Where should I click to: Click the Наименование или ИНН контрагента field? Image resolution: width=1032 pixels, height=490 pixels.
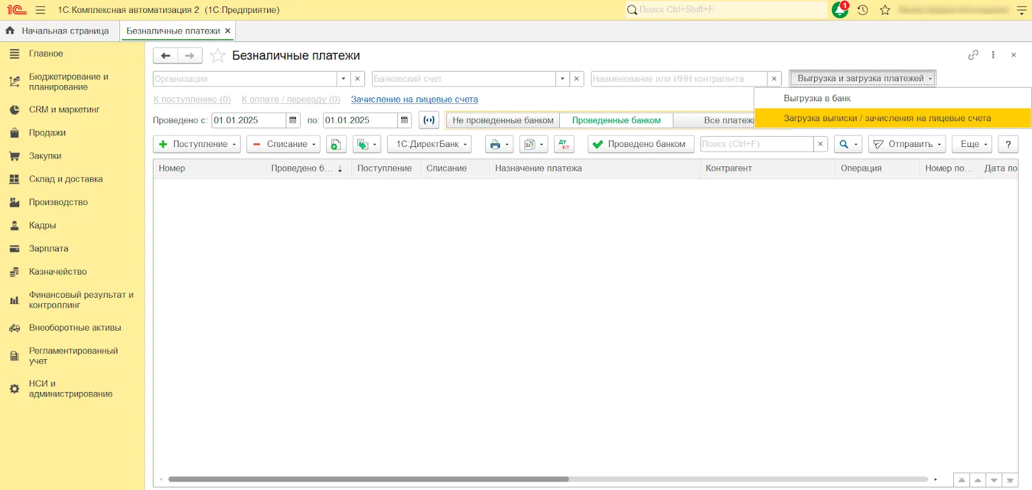point(679,79)
